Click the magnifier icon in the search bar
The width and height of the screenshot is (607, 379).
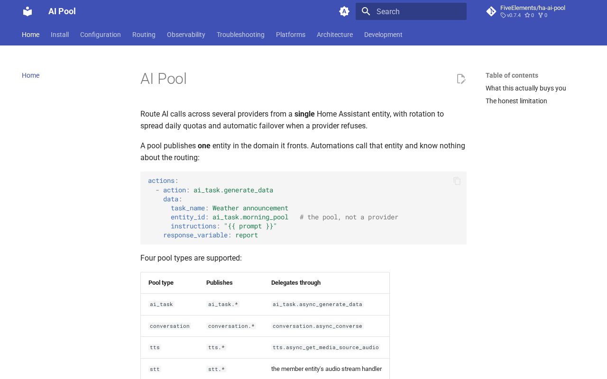click(x=366, y=11)
